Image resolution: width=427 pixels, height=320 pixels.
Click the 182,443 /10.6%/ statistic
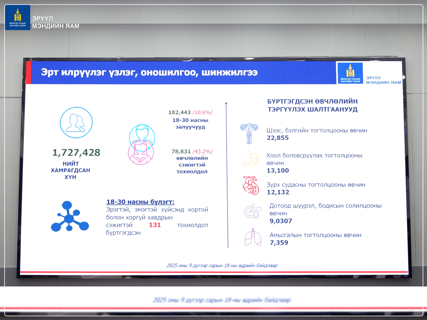190,113
